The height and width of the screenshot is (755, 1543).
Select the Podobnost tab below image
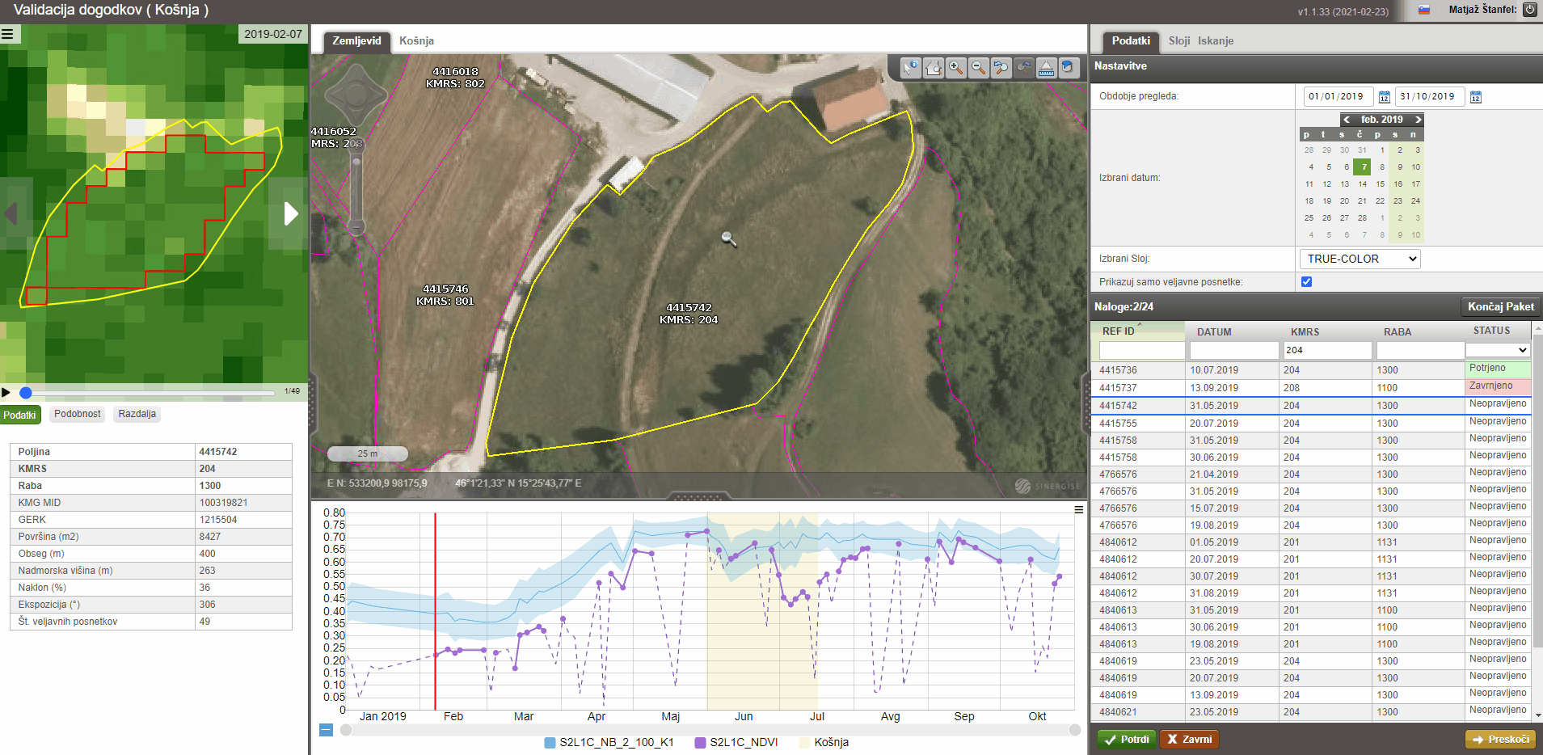(x=78, y=414)
